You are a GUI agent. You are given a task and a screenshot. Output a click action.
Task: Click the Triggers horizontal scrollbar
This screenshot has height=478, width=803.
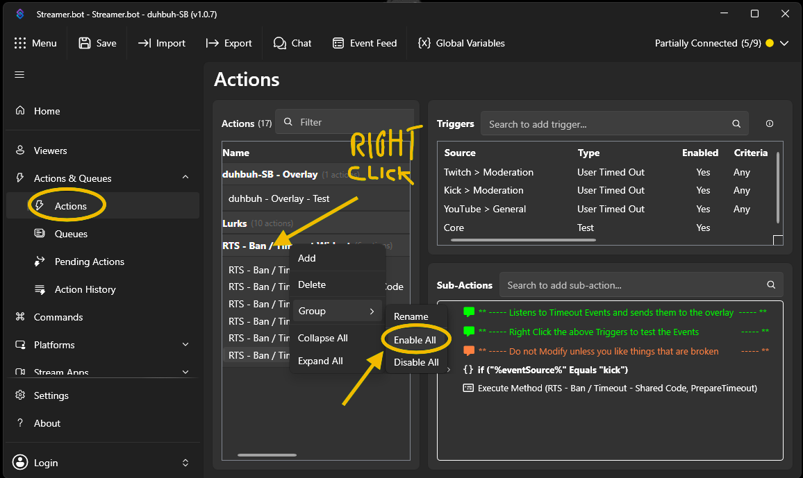tap(523, 240)
